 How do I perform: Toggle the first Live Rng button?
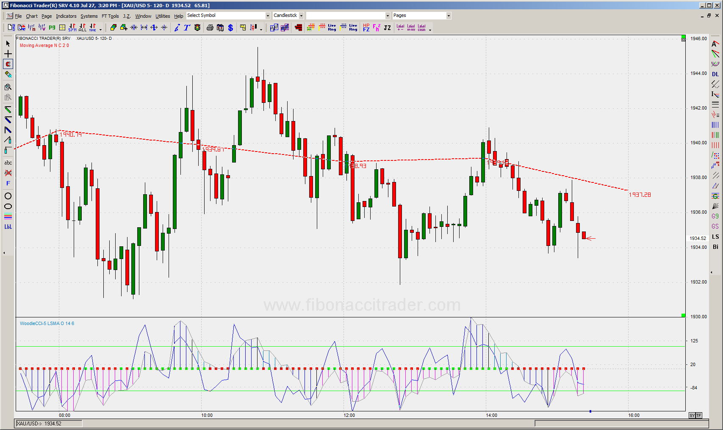click(332, 28)
